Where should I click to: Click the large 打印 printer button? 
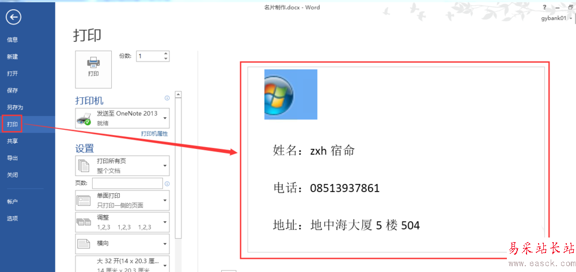[93, 69]
